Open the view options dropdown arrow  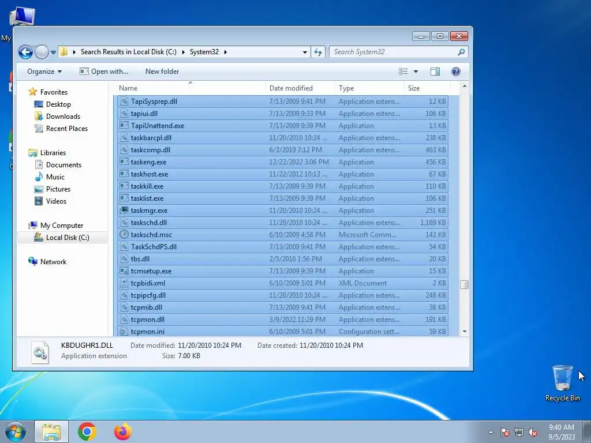tap(416, 72)
